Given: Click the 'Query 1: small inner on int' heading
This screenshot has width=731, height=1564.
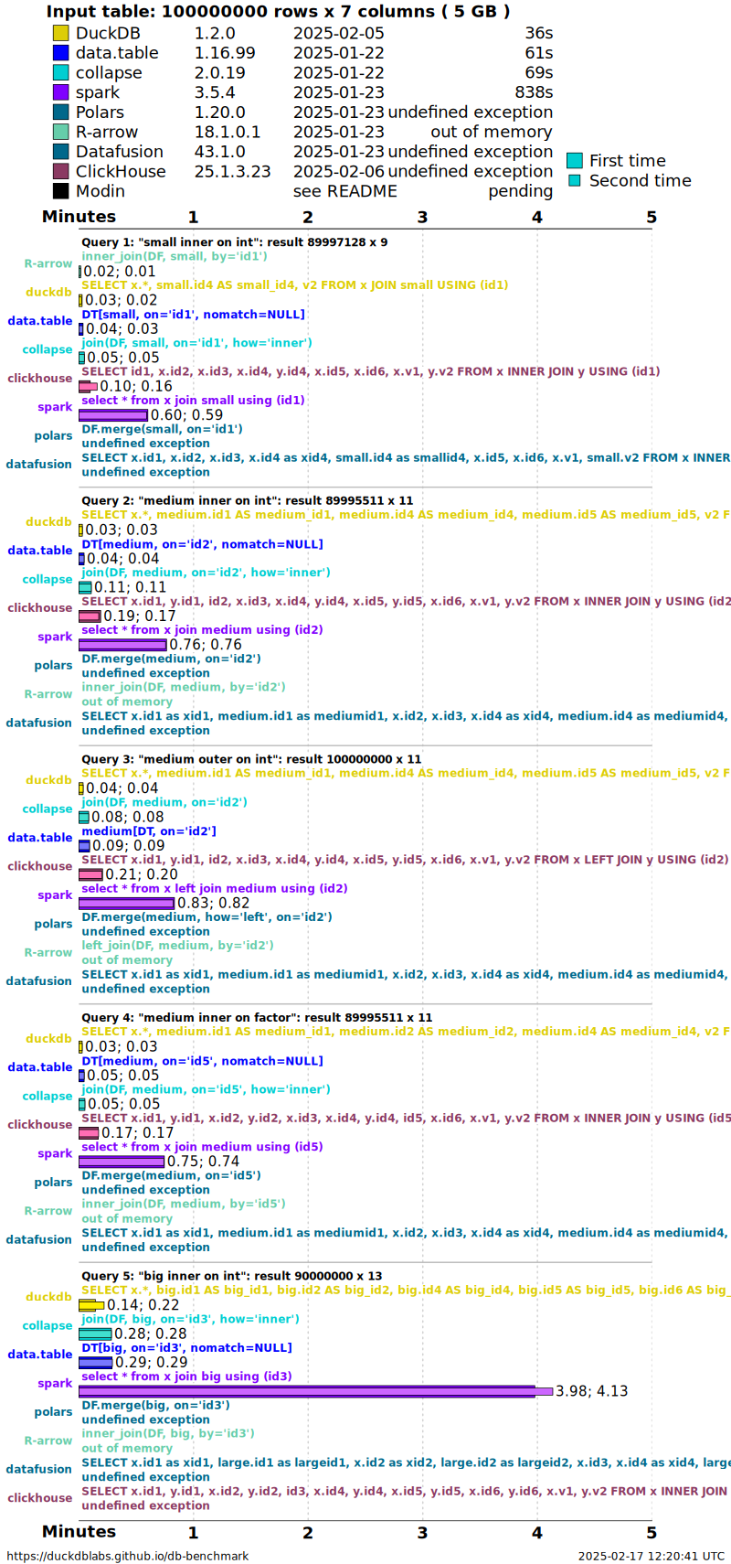Looking at the screenshot, I should (234, 242).
